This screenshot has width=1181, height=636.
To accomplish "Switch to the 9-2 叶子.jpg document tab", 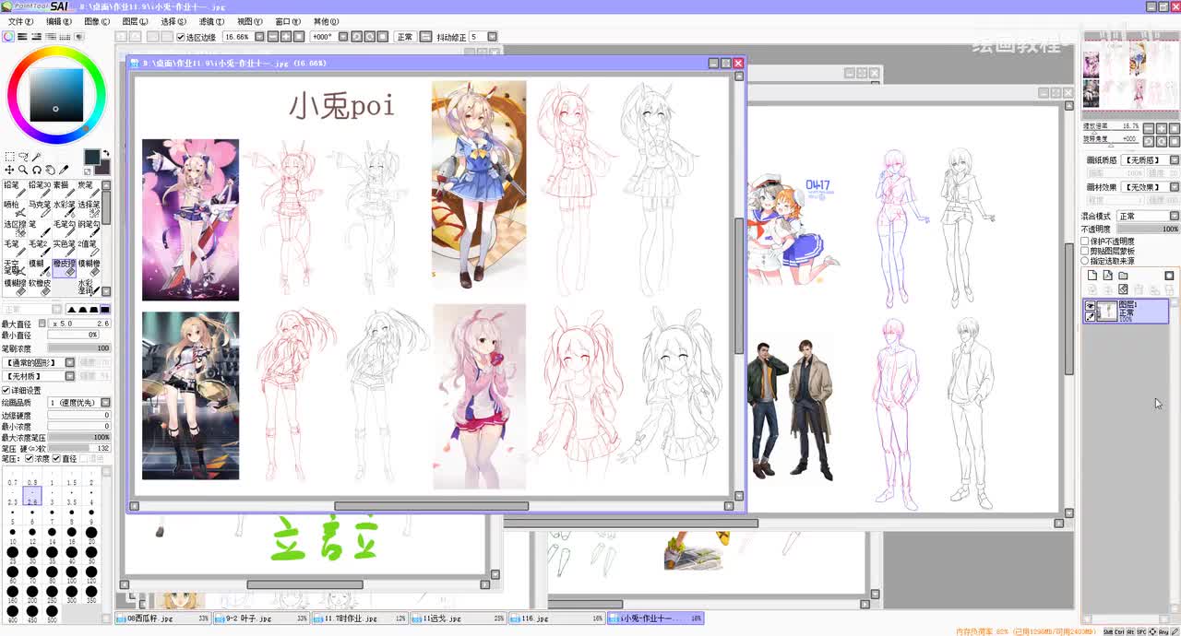I will click(x=262, y=618).
